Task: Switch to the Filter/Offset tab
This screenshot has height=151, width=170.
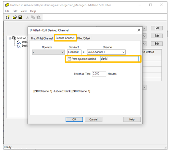Action: (x=84, y=39)
